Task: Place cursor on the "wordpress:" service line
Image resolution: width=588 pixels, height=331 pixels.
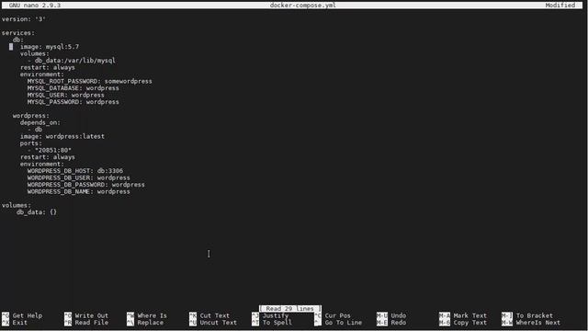Action: tap(30, 116)
